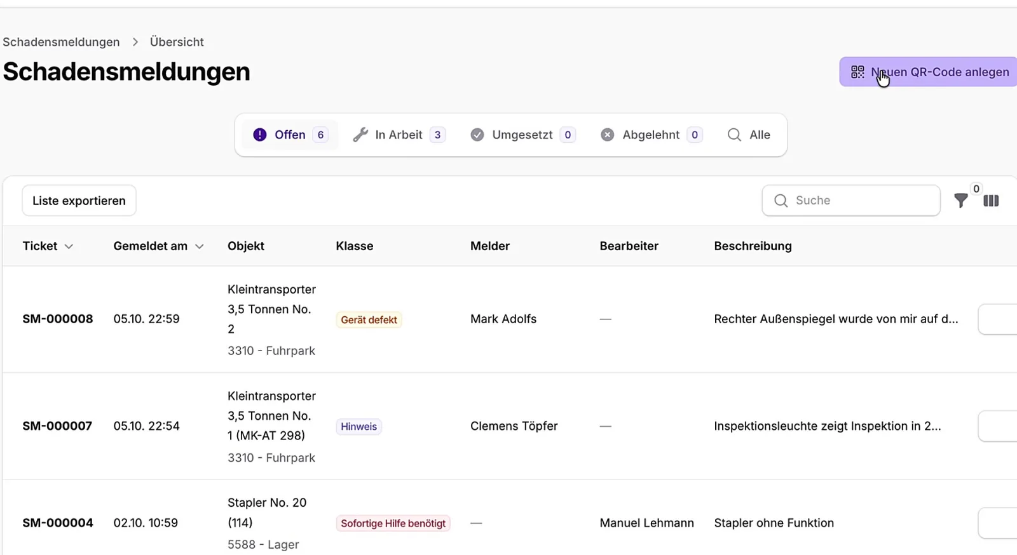Click the date 05.10. 22:54

147,426
